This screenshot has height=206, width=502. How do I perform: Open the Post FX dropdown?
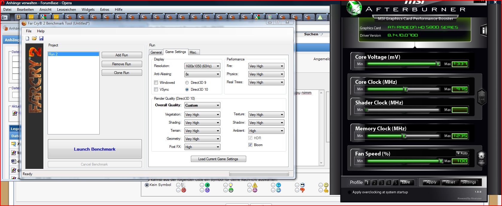coord(202,147)
